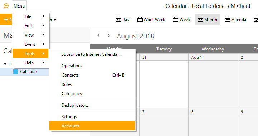This screenshot has width=258, height=136.
Task: Choose Settings in Tools submenu
Action: tap(92, 116)
